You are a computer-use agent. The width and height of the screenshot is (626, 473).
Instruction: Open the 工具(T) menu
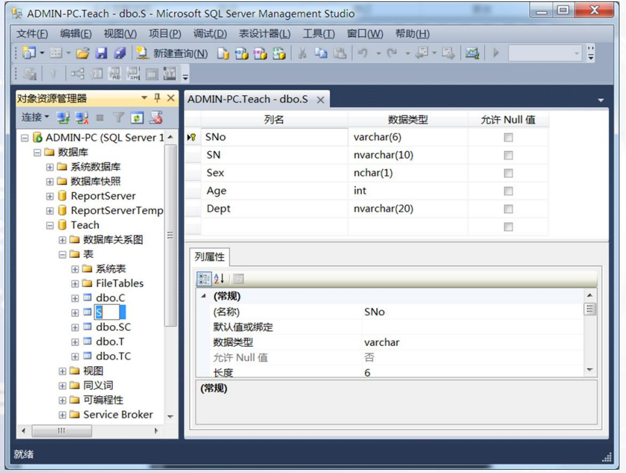319,34
